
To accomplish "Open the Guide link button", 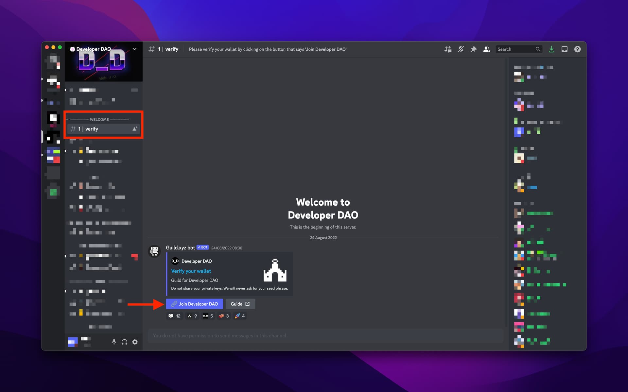I will click(240, 304).
